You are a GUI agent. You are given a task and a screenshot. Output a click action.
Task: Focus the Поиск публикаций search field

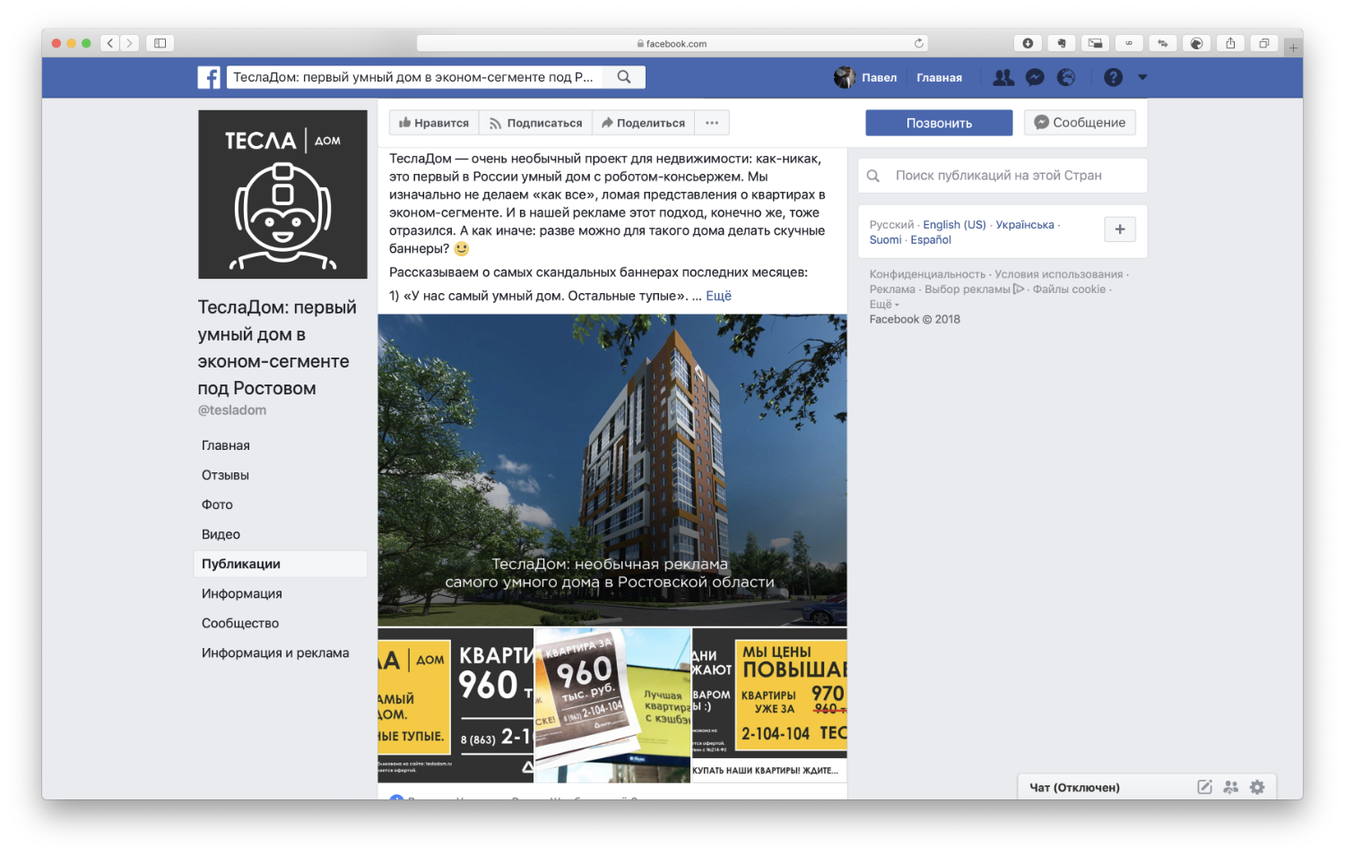coord(1002,176)
